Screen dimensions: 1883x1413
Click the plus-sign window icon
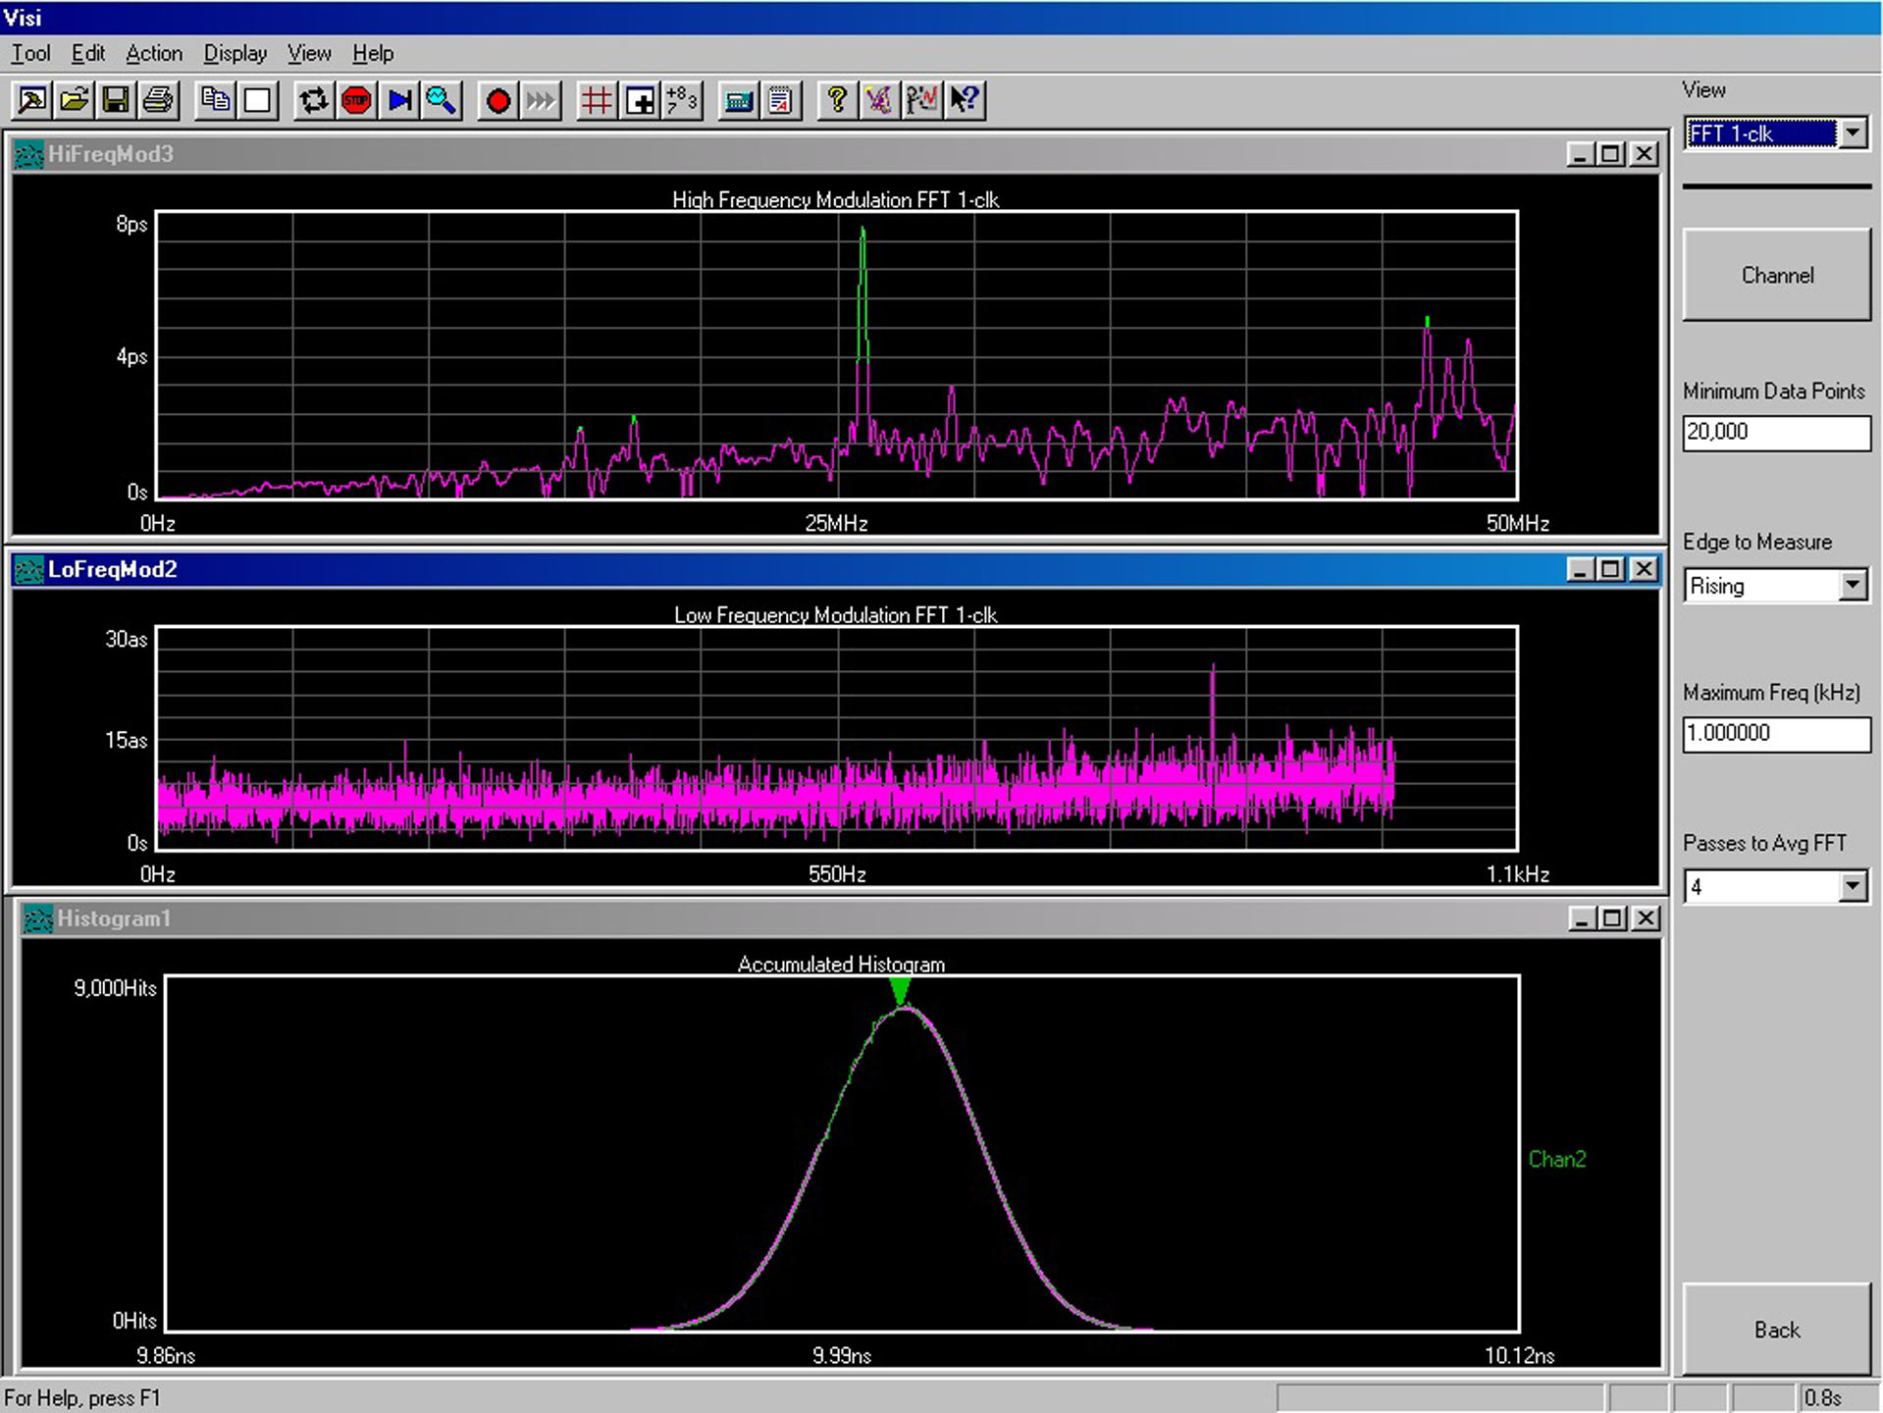[x=640, y=100]
